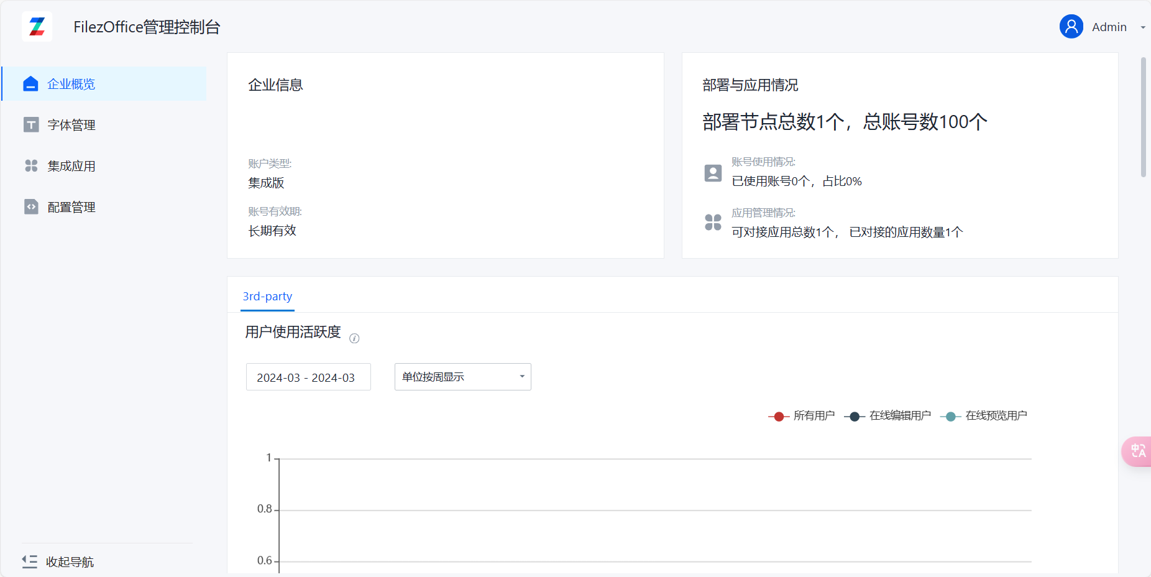Open 字体管理 in the sidebar
This screenshot has height=577, width=1151.
[x=71, y=125]
